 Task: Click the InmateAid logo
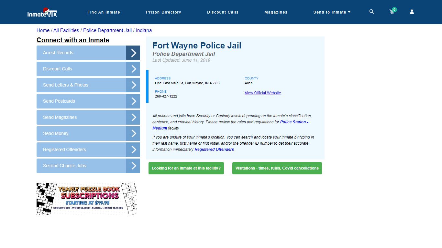[x=42, y=13]
